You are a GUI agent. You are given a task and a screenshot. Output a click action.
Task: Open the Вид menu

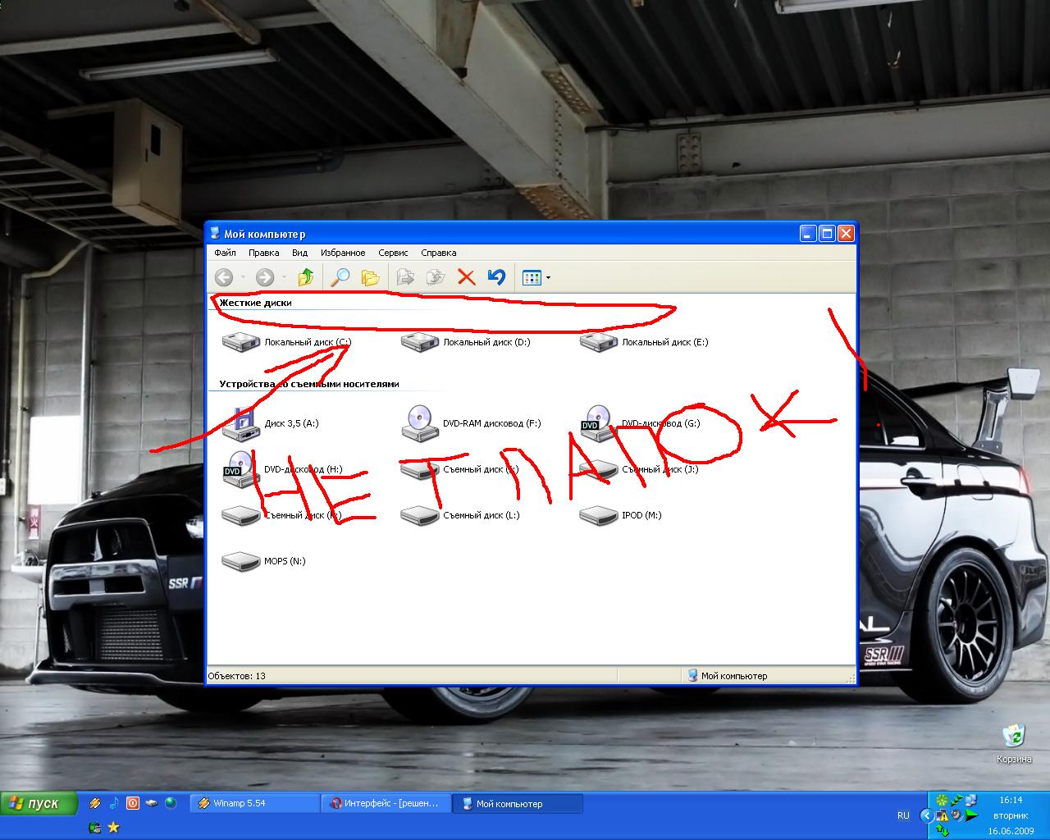point(300,253)
